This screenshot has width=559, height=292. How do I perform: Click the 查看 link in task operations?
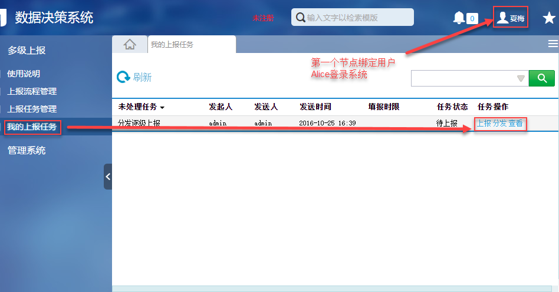pyautogui.click(x=515, y=123)
